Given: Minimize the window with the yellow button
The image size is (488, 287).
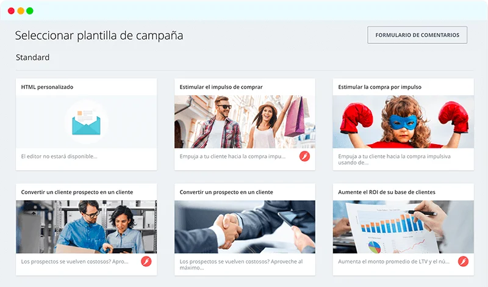Looking at the screenshot, I should tap(21, 11).
